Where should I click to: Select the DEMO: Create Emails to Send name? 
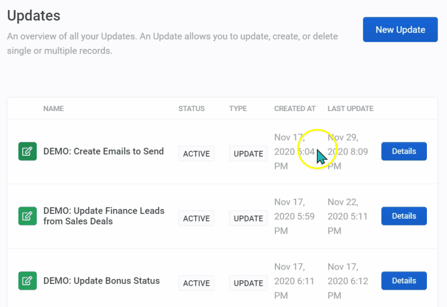103,151
